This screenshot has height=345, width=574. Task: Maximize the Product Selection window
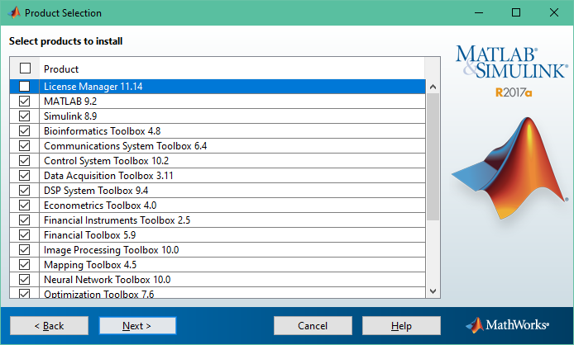516,12
